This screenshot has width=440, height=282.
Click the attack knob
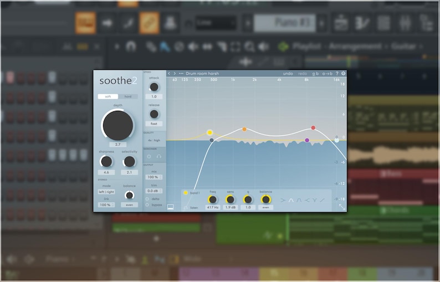tap(154, 88)
